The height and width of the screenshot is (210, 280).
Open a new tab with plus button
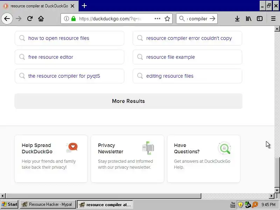pos(84,6)
